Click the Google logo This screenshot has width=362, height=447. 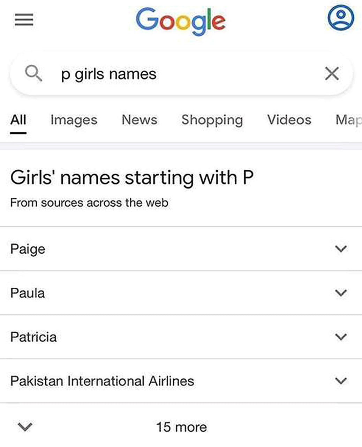coord(180,21)
